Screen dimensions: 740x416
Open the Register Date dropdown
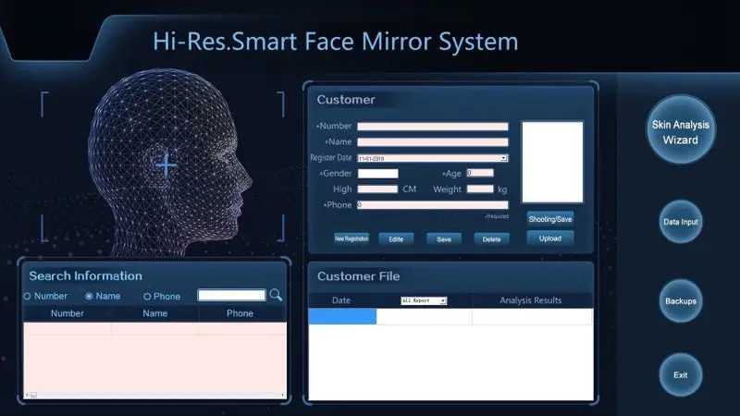coord(503,158)
